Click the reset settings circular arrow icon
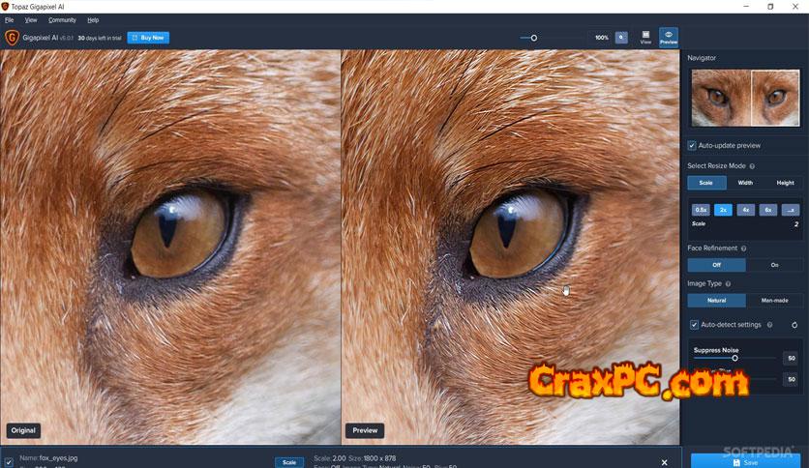 [x=794, y=325]
